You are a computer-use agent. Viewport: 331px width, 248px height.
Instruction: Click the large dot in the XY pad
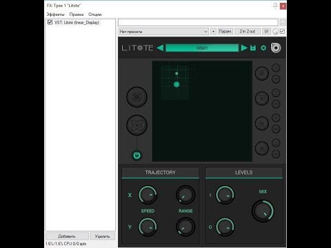[177, 84]
